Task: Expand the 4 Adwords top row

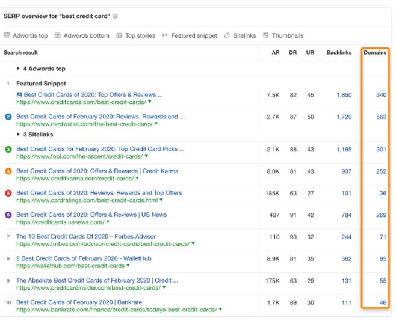Action: (x=18, y=69)
